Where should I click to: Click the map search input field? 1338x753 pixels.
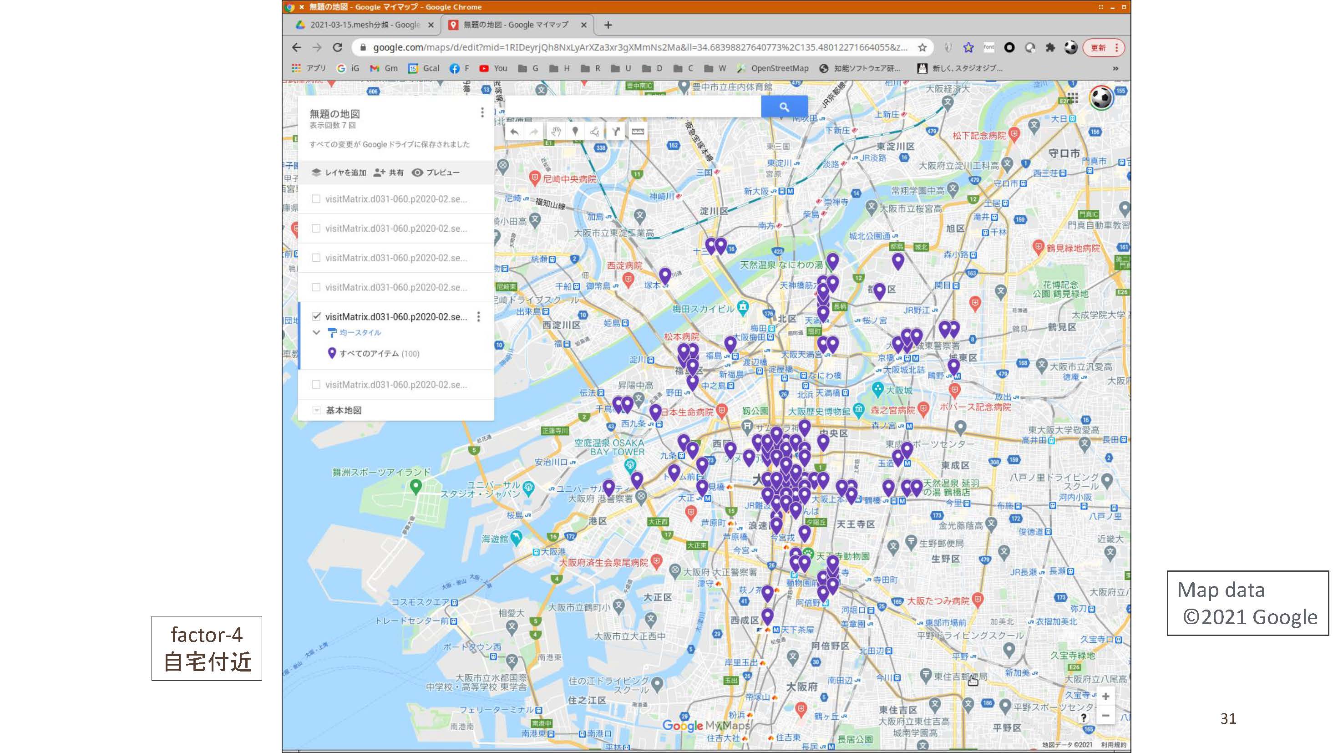(633, 107)
